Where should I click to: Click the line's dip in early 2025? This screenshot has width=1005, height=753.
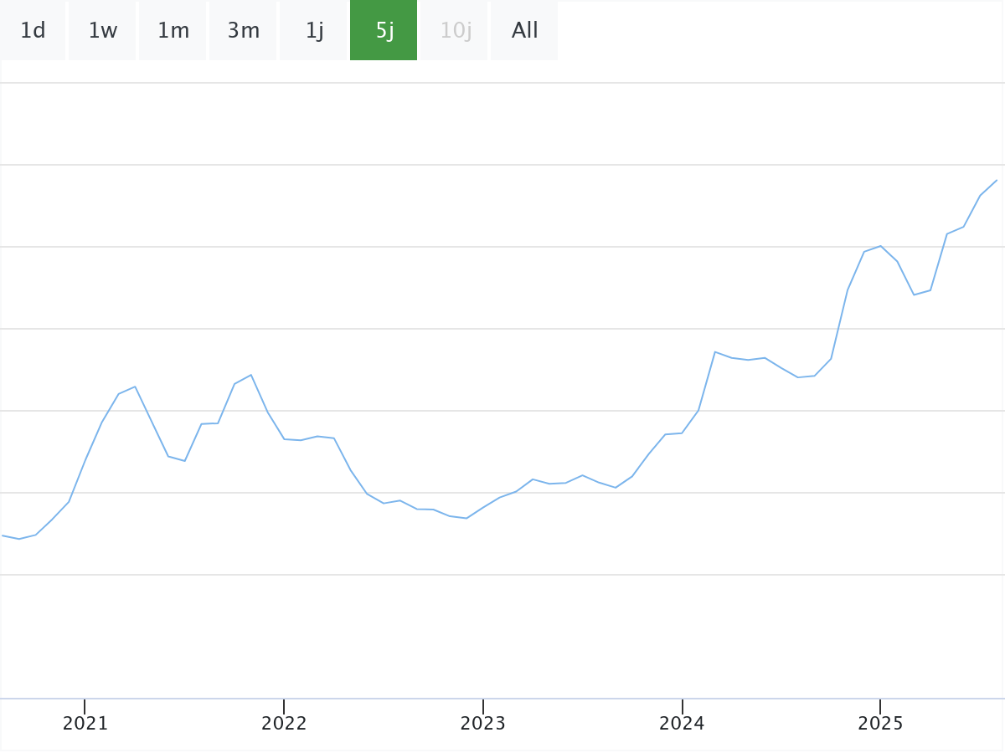tap(914, 295)
